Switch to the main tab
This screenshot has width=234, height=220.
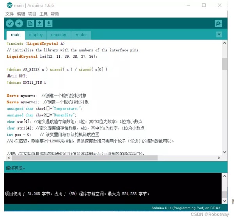(x=16, y=35)
